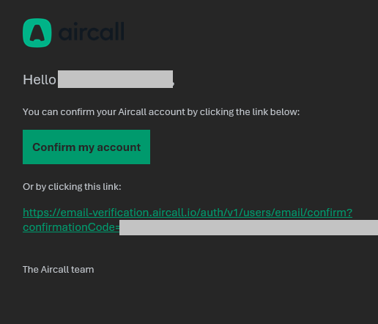Click the green Aircall logo icon

point(37,33)
